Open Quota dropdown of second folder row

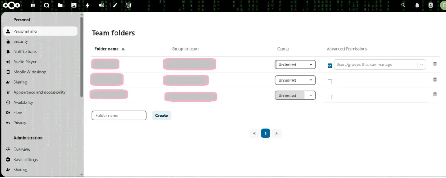(x=295, y=80)
